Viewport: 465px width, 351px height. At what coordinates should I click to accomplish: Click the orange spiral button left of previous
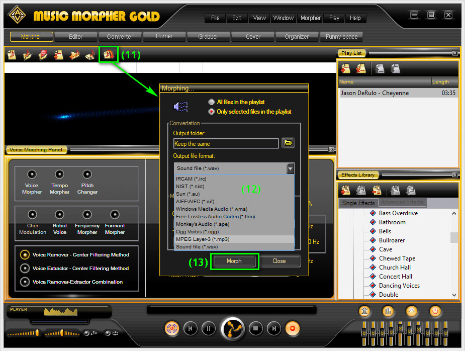172,328
